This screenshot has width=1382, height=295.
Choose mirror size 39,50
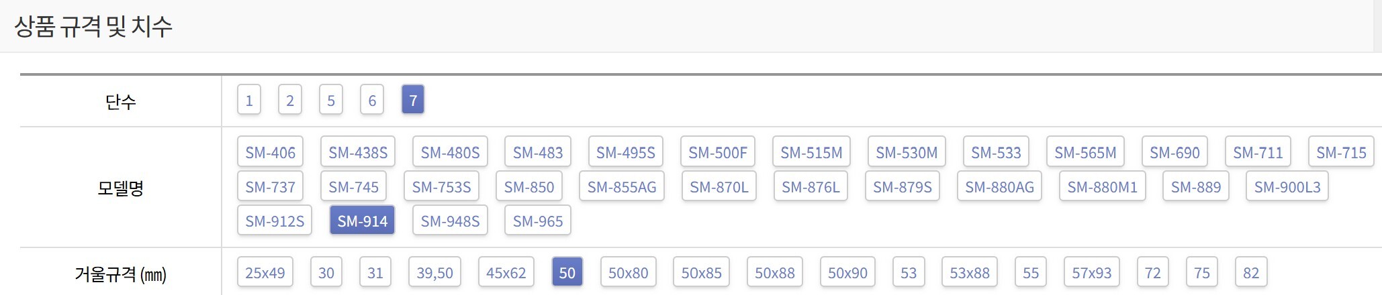pos(434,273)
